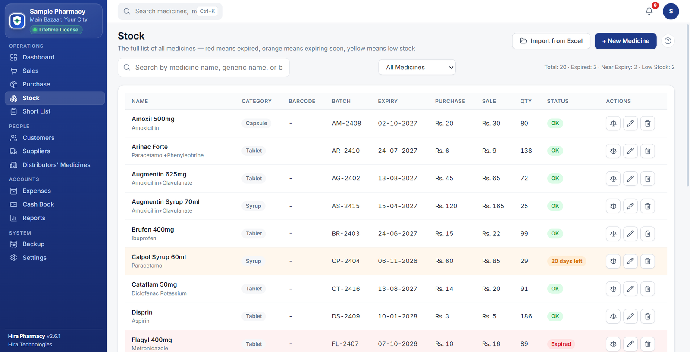The width and height of the screenshot is (690, 352).
Task: Open Customers page from sidebar
Action: pos(55,138)
